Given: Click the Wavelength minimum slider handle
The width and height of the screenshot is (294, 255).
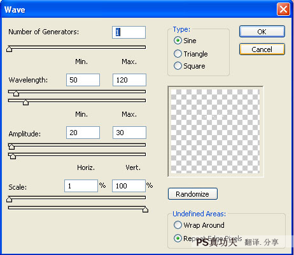Looking at the screenshot, I should (x=16, y=93).
